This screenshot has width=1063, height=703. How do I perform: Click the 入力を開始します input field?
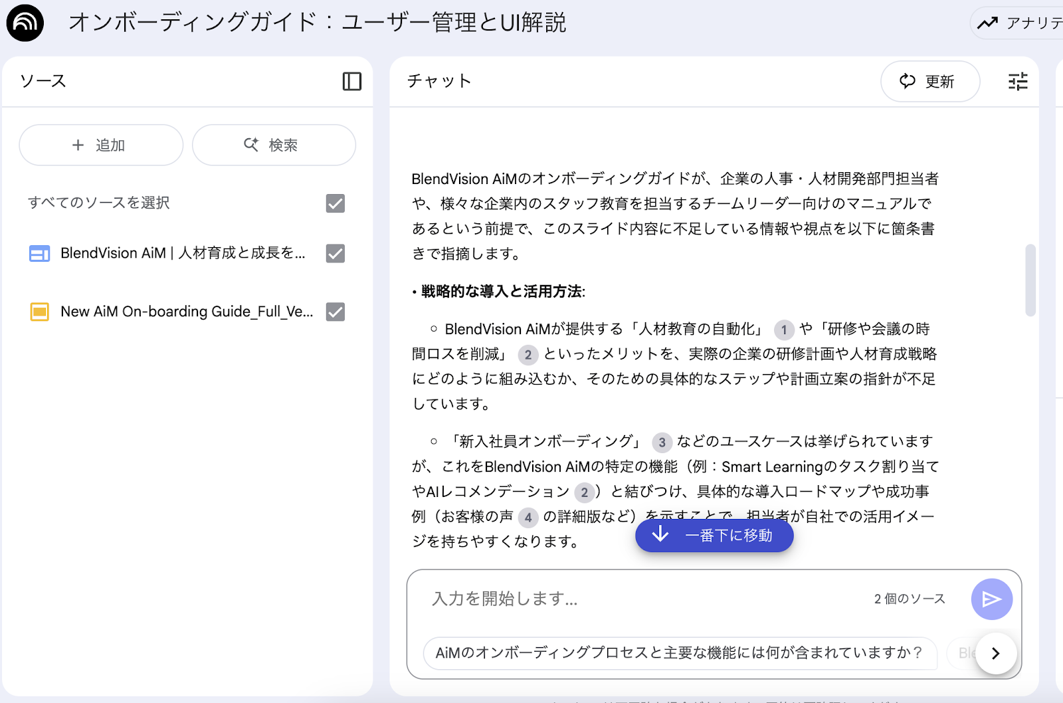coord(598,599)
